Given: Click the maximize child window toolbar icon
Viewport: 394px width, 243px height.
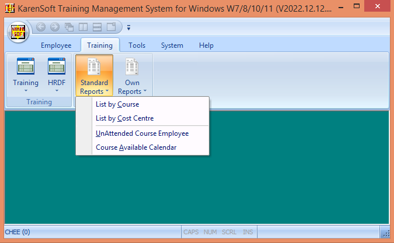Looking at the screenshot, I should click(x=111, y=27).
